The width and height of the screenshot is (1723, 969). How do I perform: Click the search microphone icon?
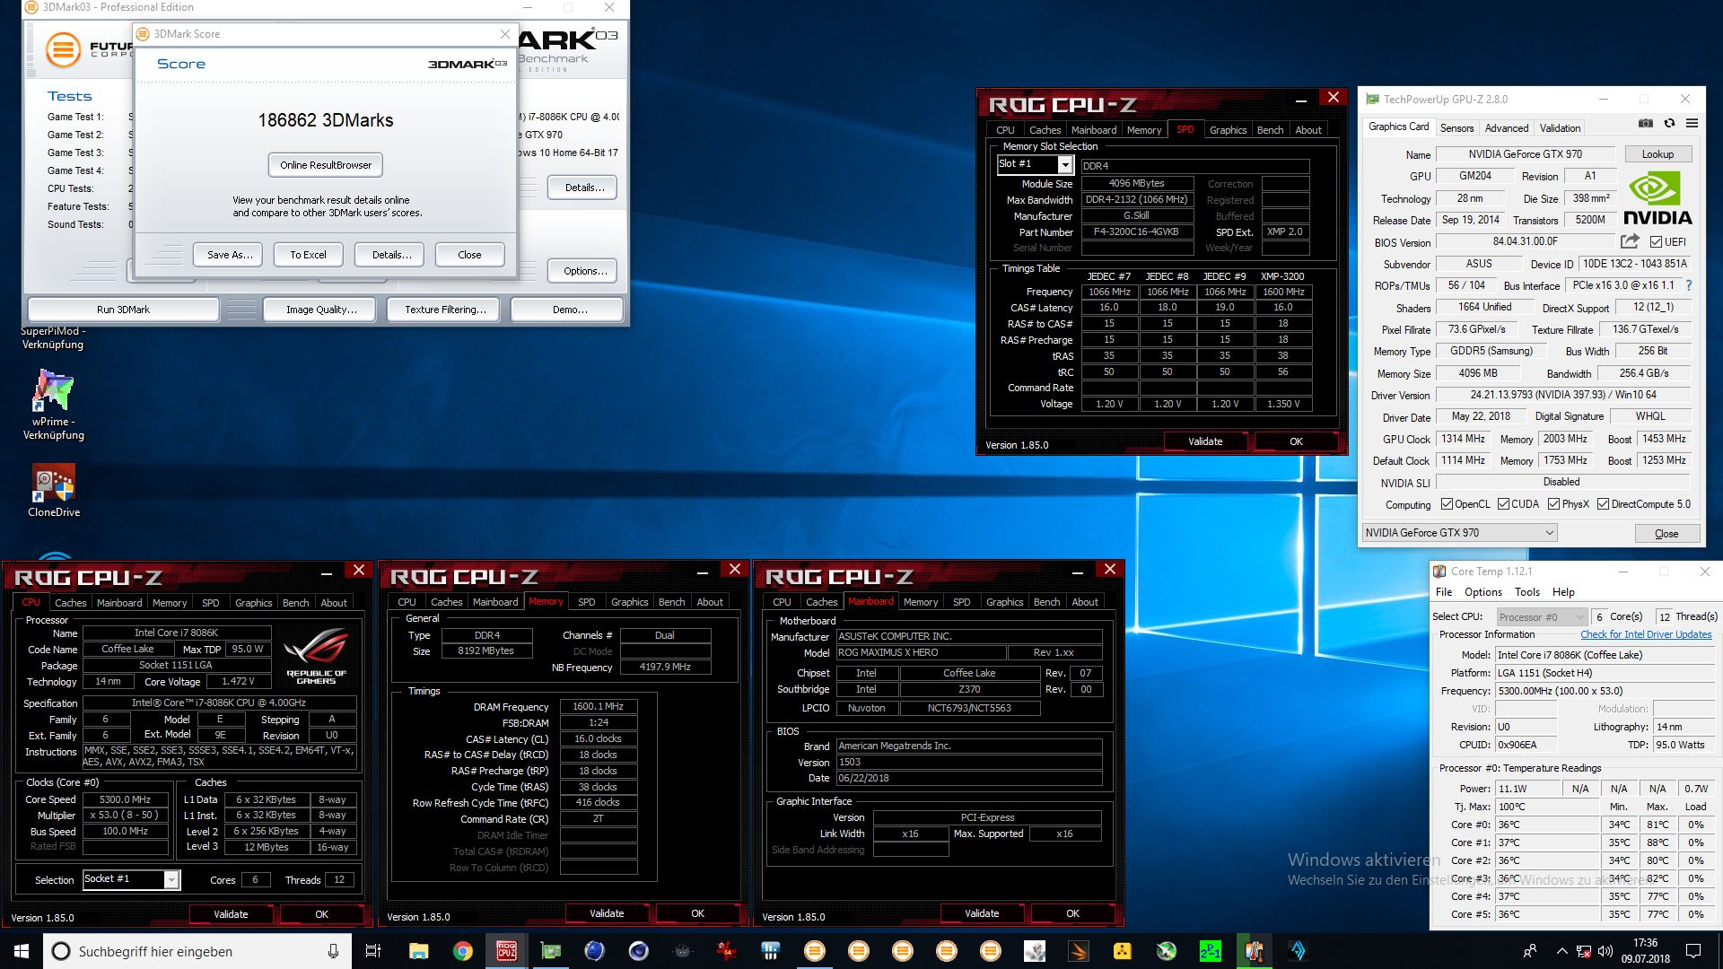point(333,951)
